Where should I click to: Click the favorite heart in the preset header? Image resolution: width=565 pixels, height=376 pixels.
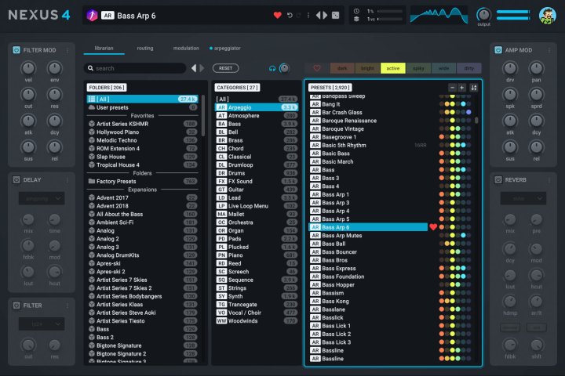277,15
